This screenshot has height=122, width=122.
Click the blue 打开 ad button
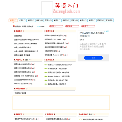[x=93, y=58]
